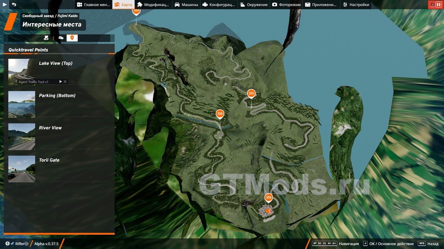Click the J key indicator icon
The image size is (444, 249).
coord(433,5)
